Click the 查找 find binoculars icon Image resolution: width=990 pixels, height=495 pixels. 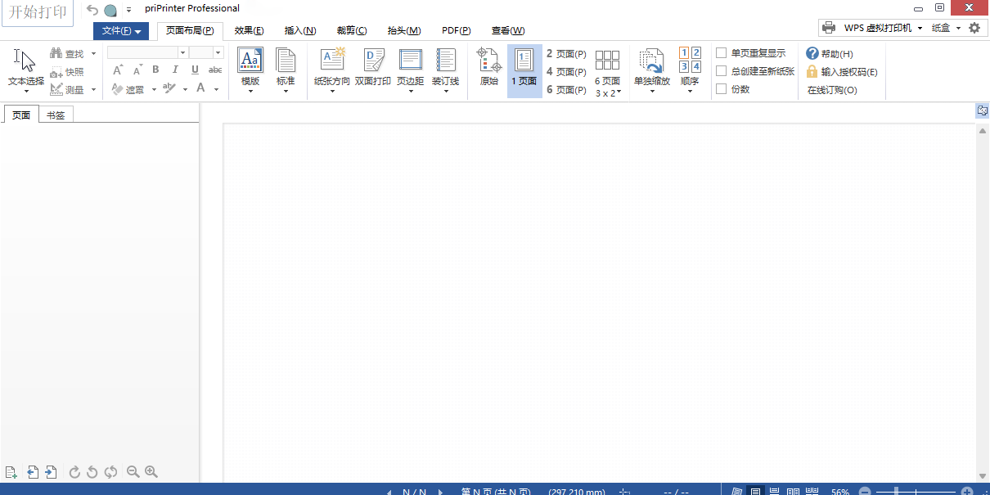point(56,53)
